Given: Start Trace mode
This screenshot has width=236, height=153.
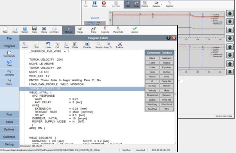Looking at the screenshot, I should click(x=93, y=30).
